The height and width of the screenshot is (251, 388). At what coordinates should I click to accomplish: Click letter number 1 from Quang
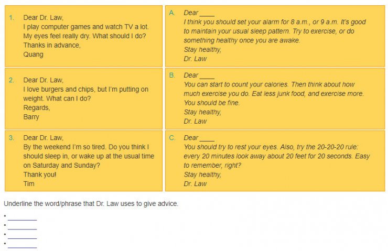84,36
